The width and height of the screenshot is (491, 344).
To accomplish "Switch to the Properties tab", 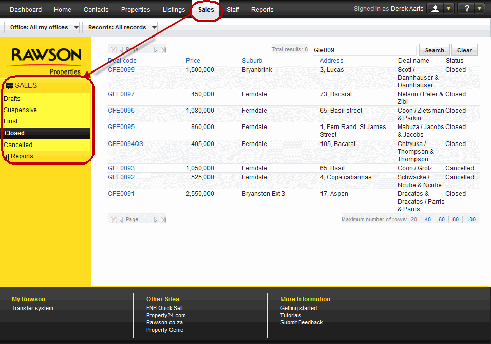I will click(x=136, y=10).
